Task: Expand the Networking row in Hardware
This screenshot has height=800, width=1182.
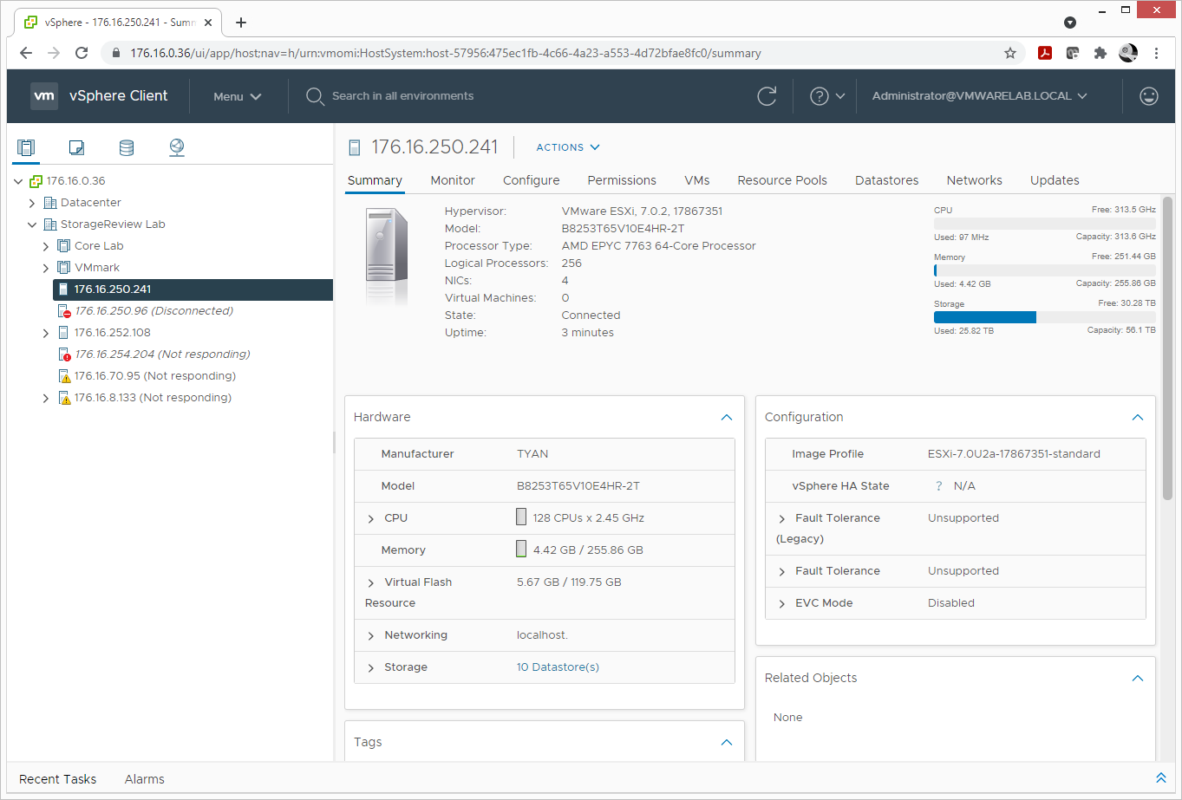Action: tap(371, 635)
